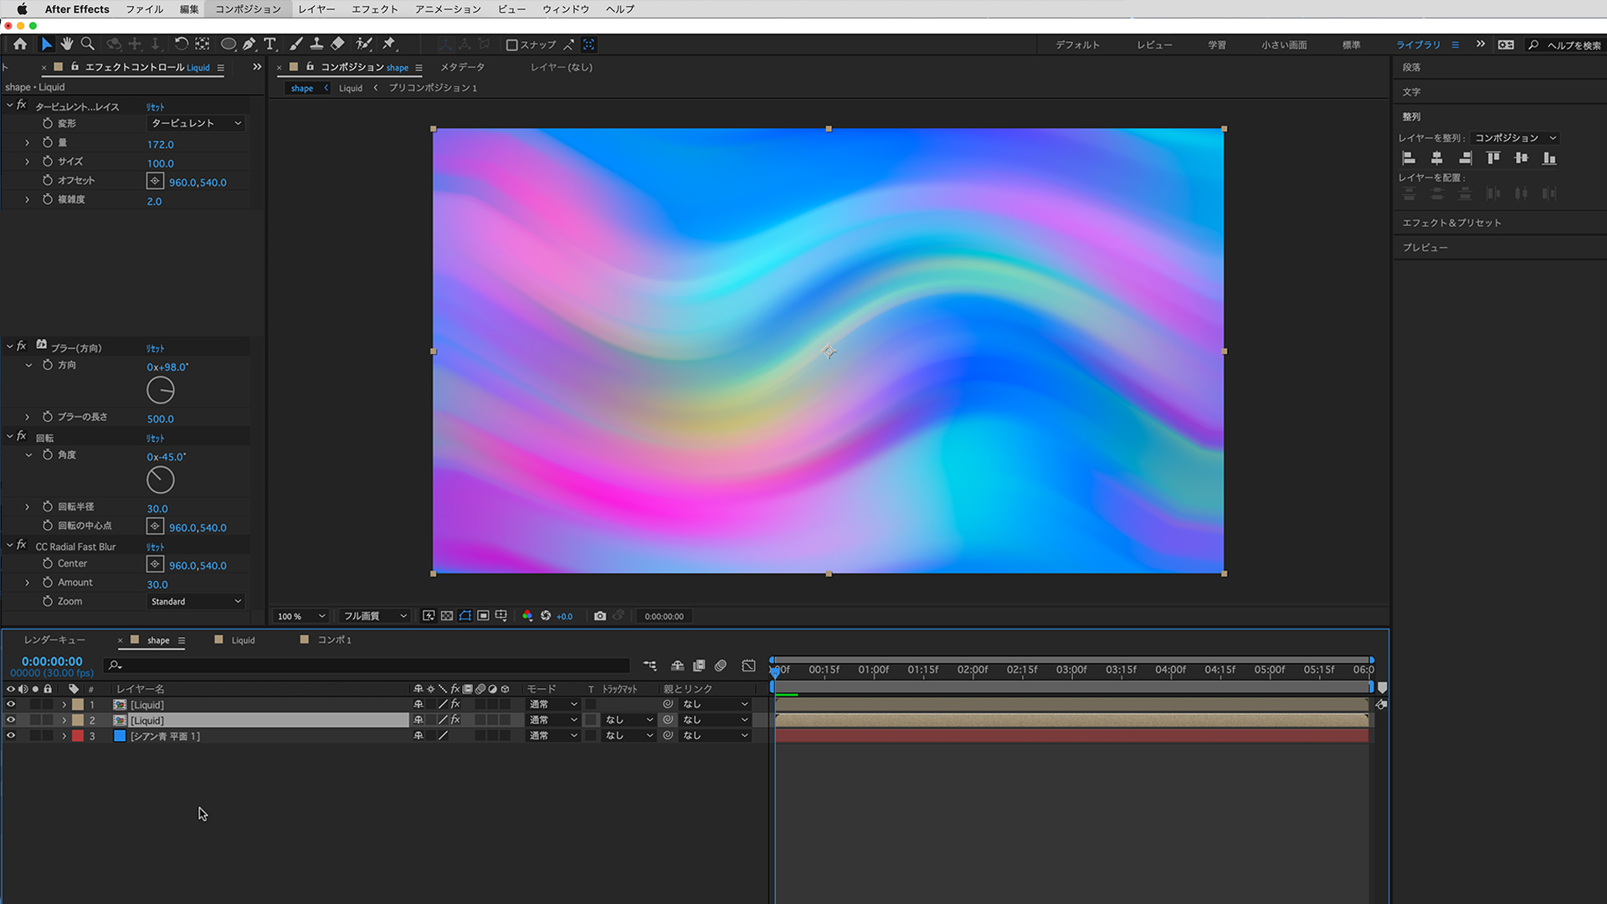Reset the ブラー(方向) effect via リセット
Screen dimensions: 1607x904
tap(156, 348)
